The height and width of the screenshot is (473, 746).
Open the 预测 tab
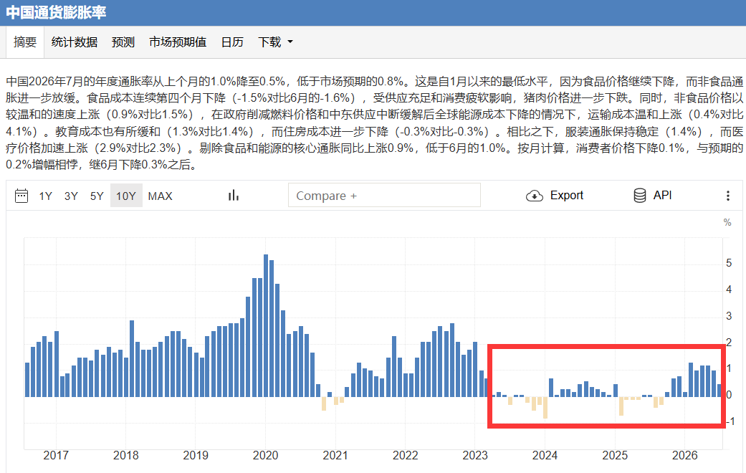123,42
